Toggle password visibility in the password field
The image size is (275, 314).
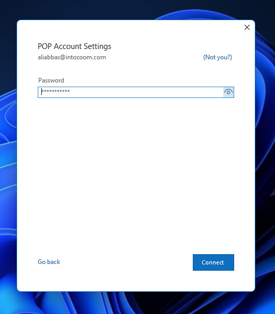[x=228, y=92]
